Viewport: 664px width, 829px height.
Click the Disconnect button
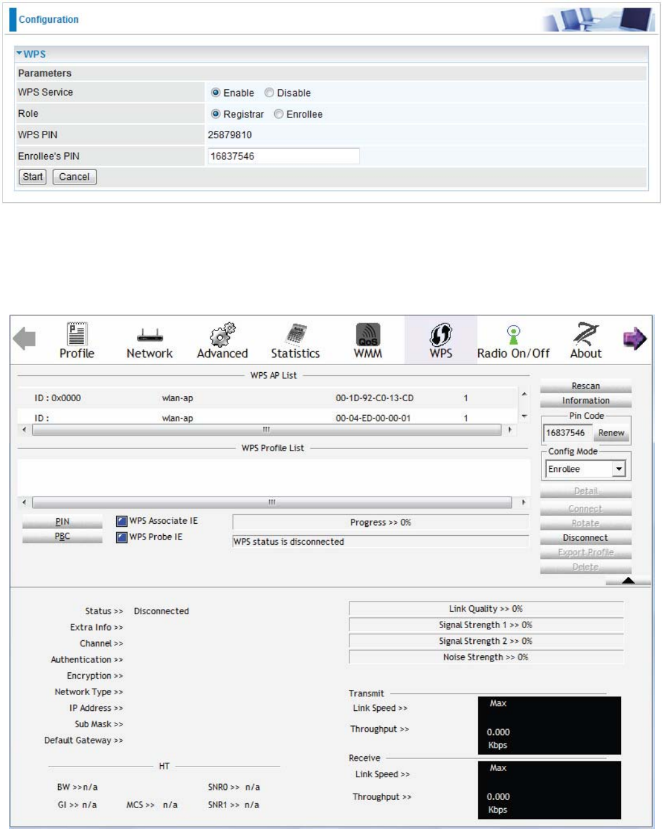[x=586, y=538]
